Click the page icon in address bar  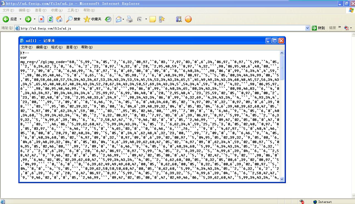18,28
